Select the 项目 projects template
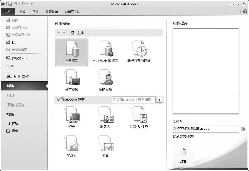The image size is (249, 171). coord(105,146)
